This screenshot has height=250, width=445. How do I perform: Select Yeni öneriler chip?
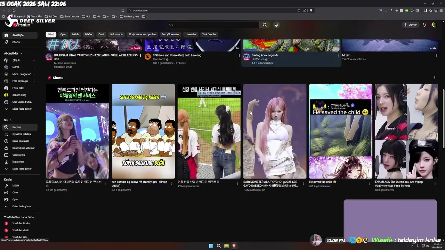click(209, 34)
